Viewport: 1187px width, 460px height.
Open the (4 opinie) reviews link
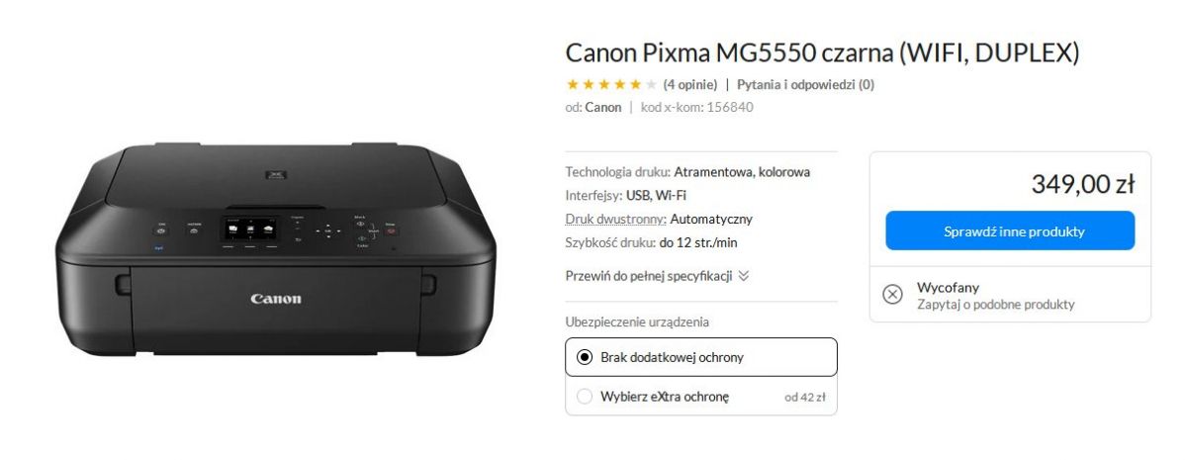[x=689, y=84]
